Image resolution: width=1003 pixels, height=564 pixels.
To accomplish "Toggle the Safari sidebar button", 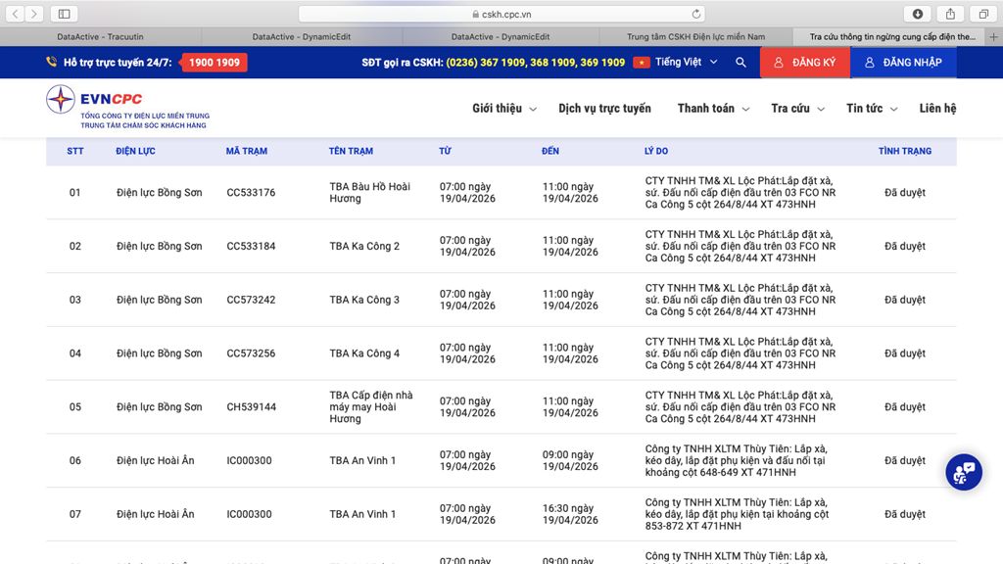I will click(64, 14).
